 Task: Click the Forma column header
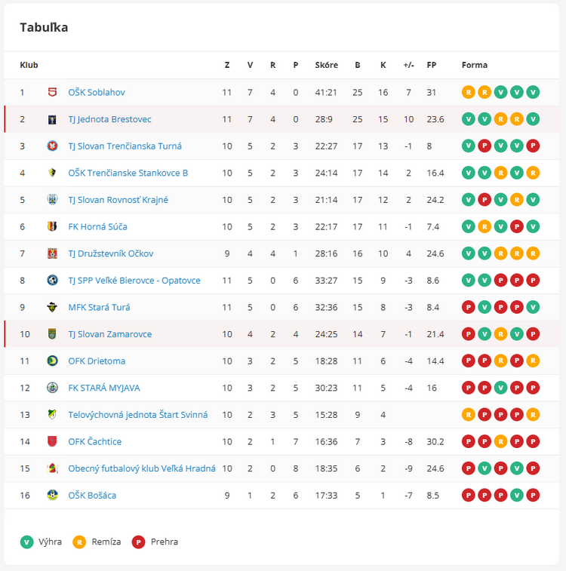(x=475, y=65)
